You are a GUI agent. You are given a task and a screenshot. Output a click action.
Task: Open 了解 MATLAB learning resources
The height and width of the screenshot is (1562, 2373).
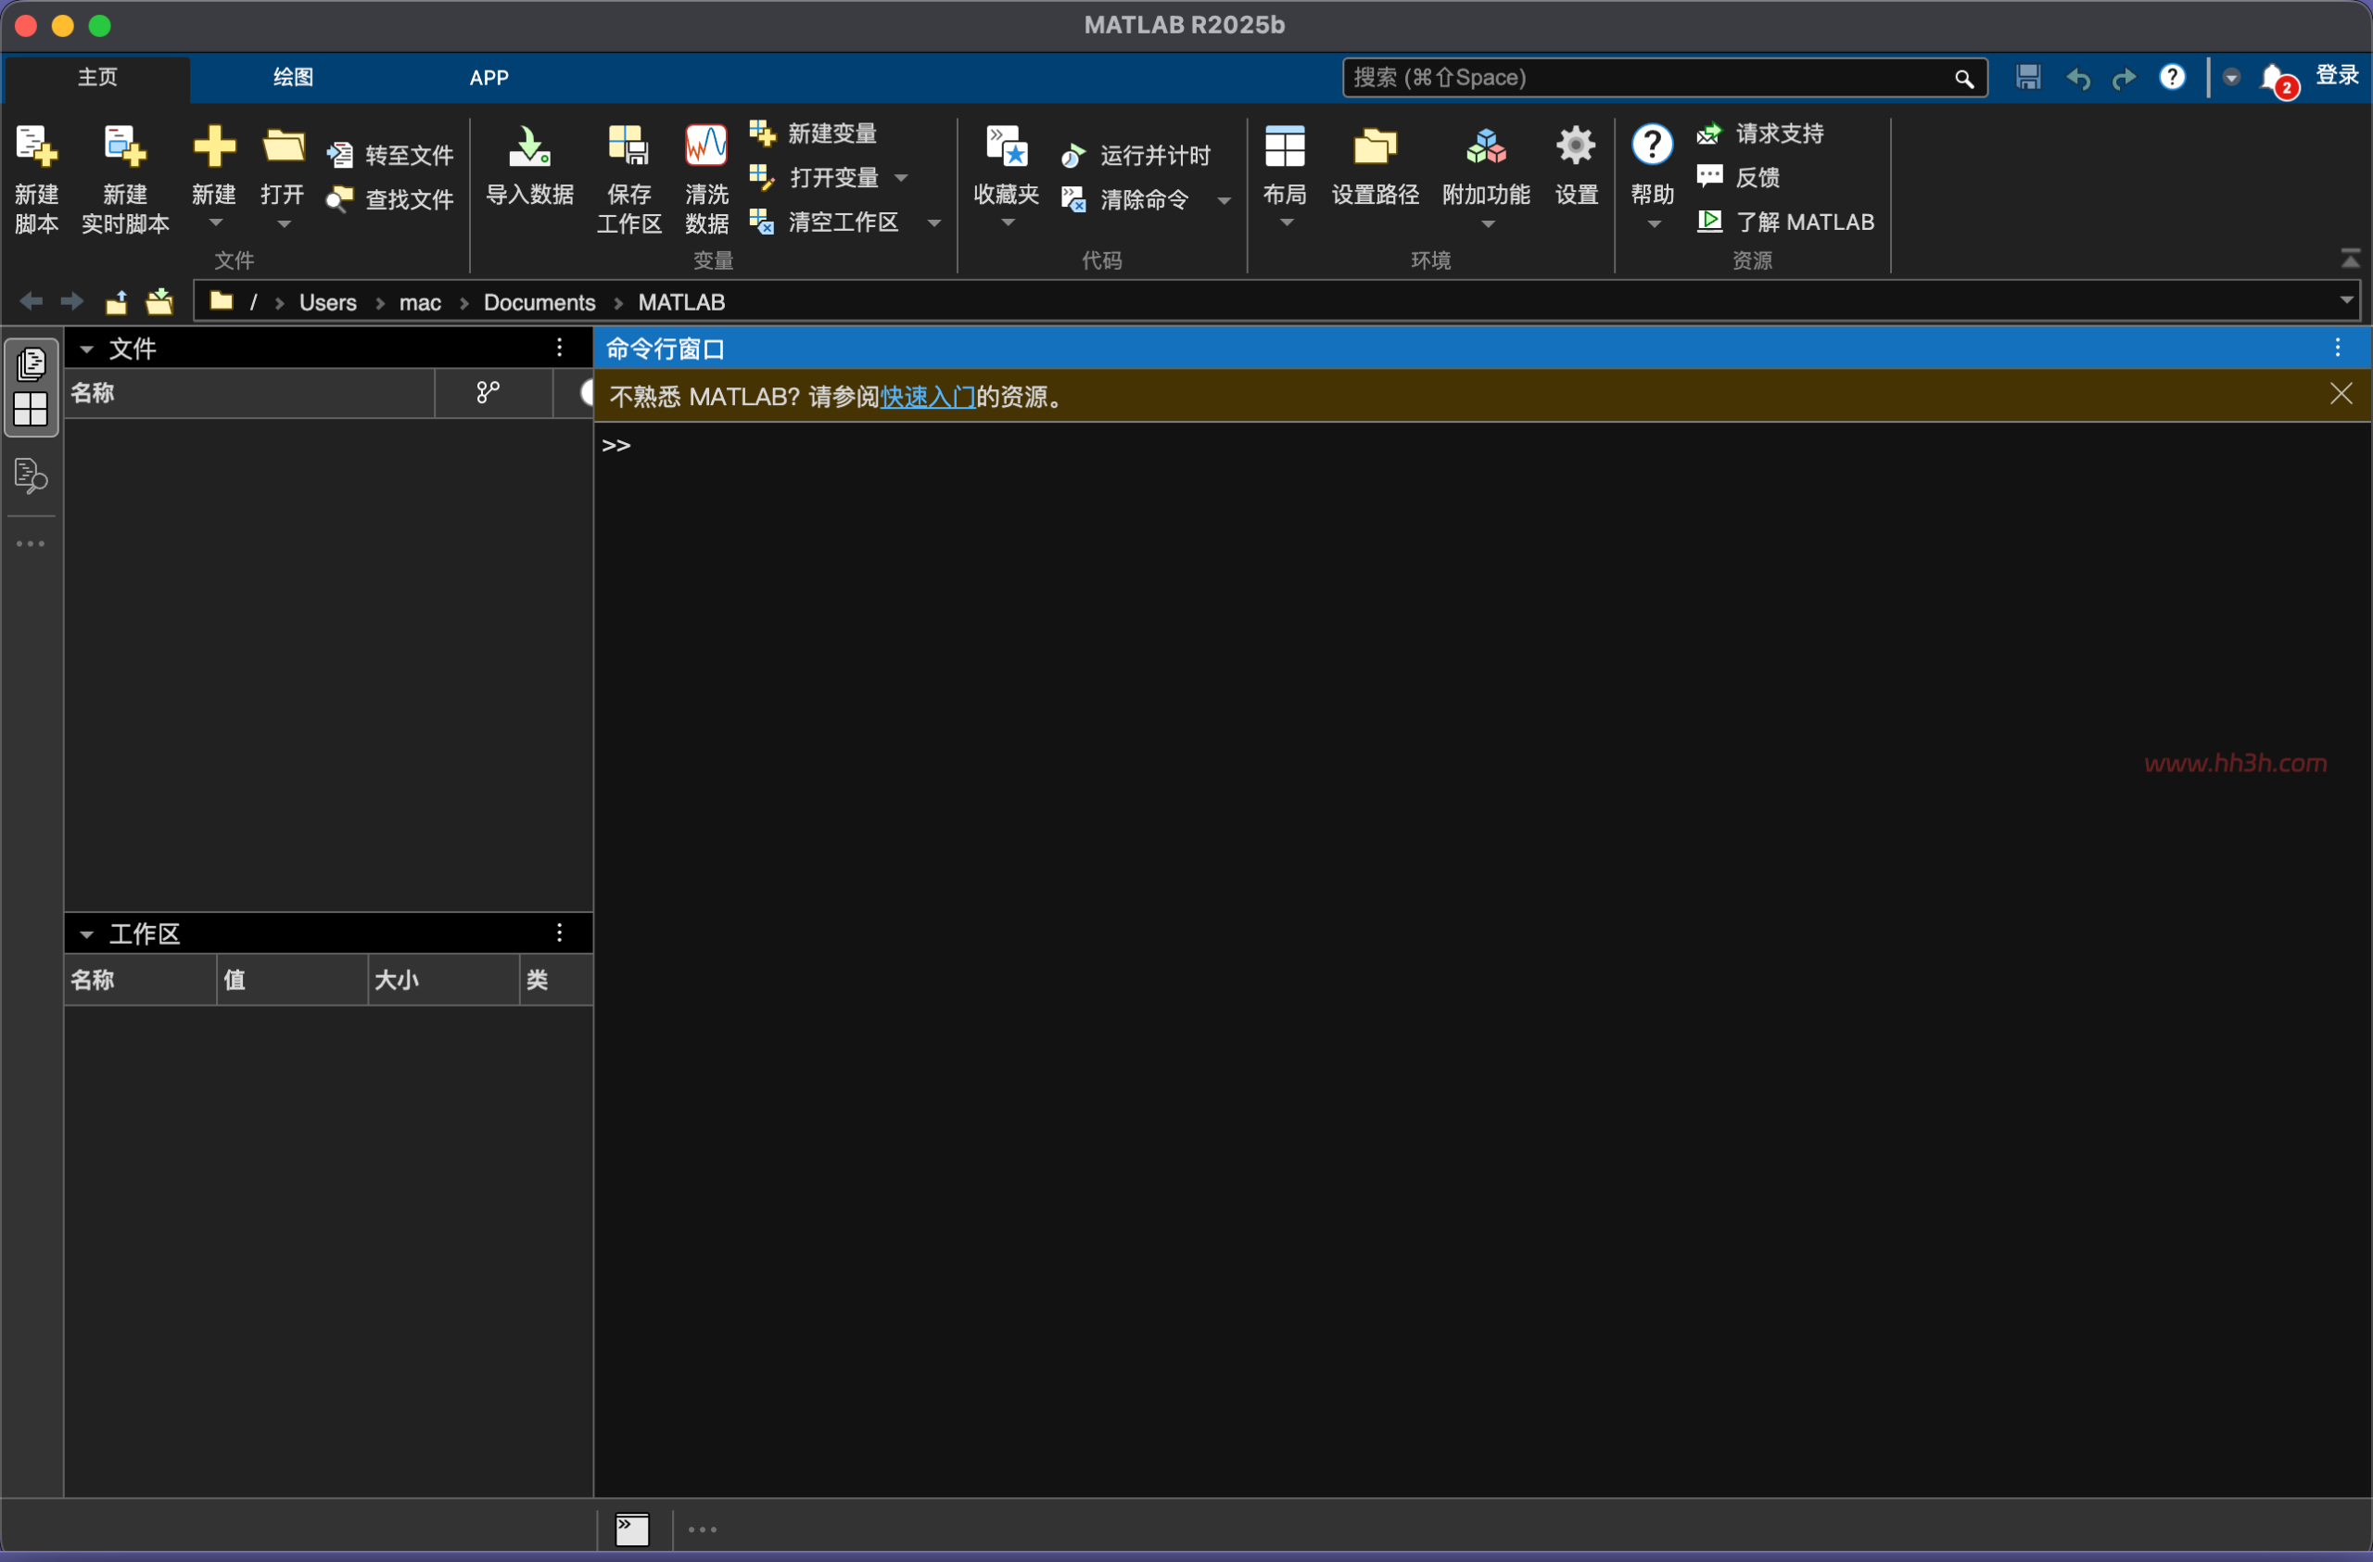1785,222
